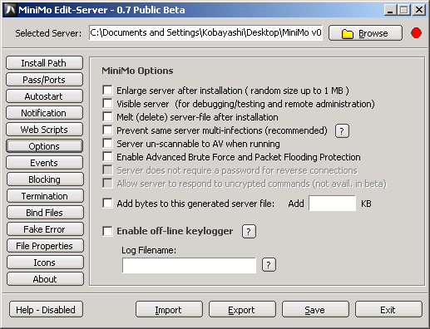Open the Install Path section
Screen dimensions: 430x329
pyautogui.click(x=44, y=63)
